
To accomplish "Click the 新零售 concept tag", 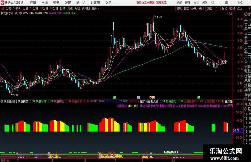I will [x=171, y=106].
